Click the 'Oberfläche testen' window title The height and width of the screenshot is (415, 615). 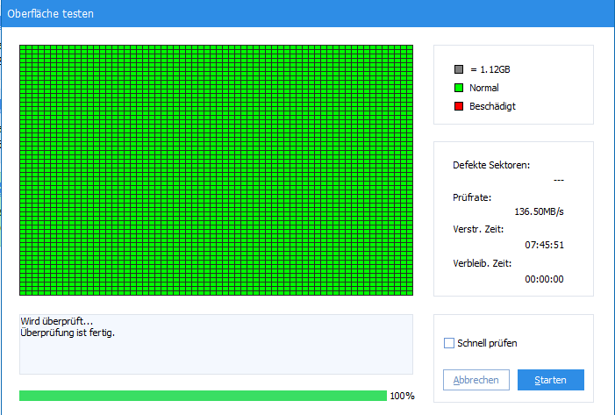50,14
